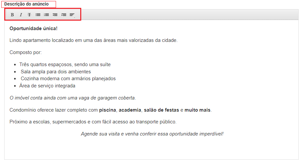302x163 pixels.
Task: Insert a bulleted list
Action: coord(38,15)
